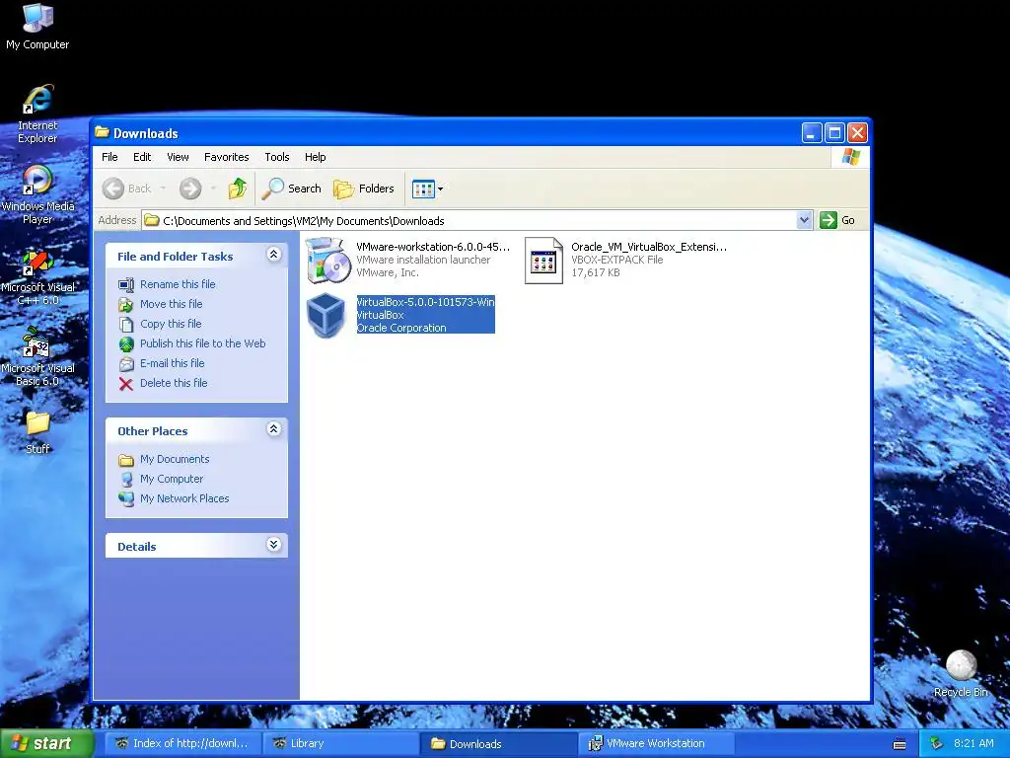Expand the Details panel
The image size is (1010, 758).
(x=274, y=545)
